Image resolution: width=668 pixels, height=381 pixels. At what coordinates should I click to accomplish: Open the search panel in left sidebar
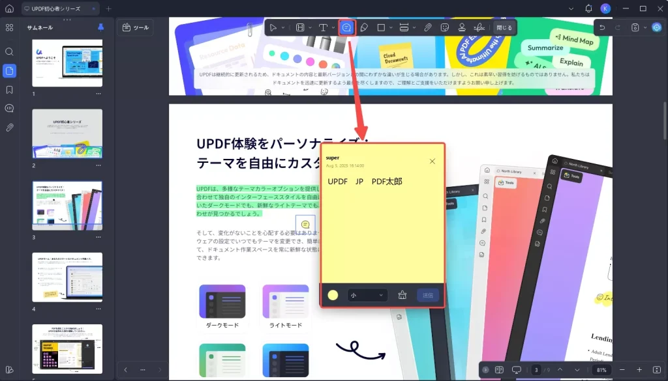(9, 51)
